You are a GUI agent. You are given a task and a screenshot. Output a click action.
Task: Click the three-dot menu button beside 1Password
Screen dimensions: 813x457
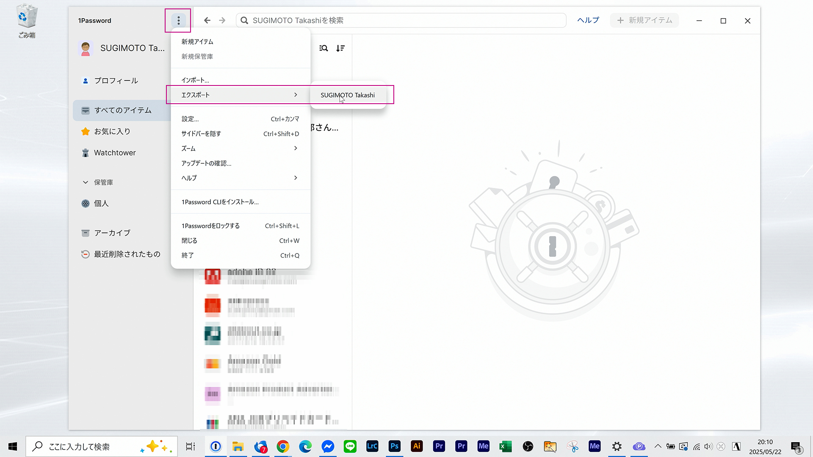178,20
